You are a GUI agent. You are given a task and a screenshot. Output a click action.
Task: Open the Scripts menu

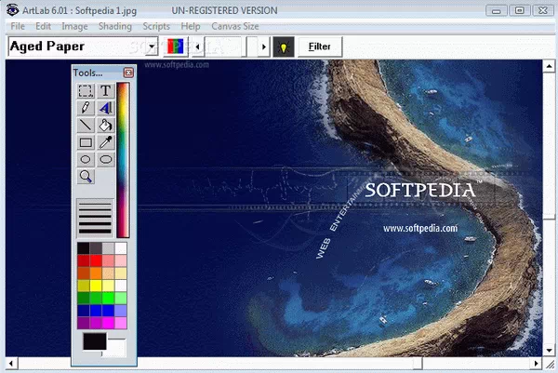coord(156,26)
